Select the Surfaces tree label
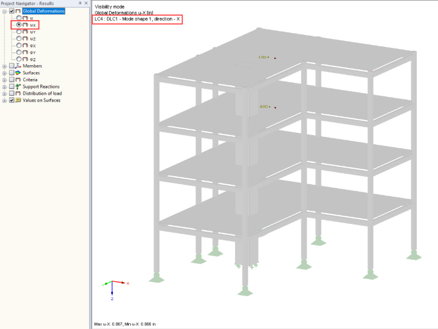Image resolution: width=438 pixels, height=329 pixels. (x=31, y=73)
